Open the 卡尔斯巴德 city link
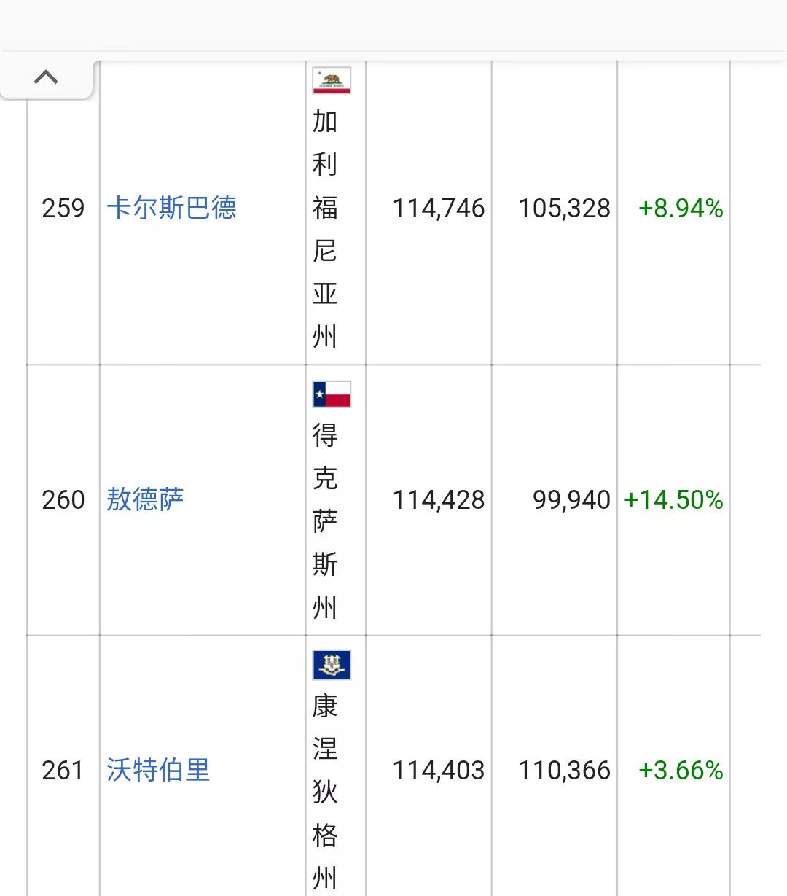The height and width of the screenshot is (896, 787). click(x=171, y=208)
